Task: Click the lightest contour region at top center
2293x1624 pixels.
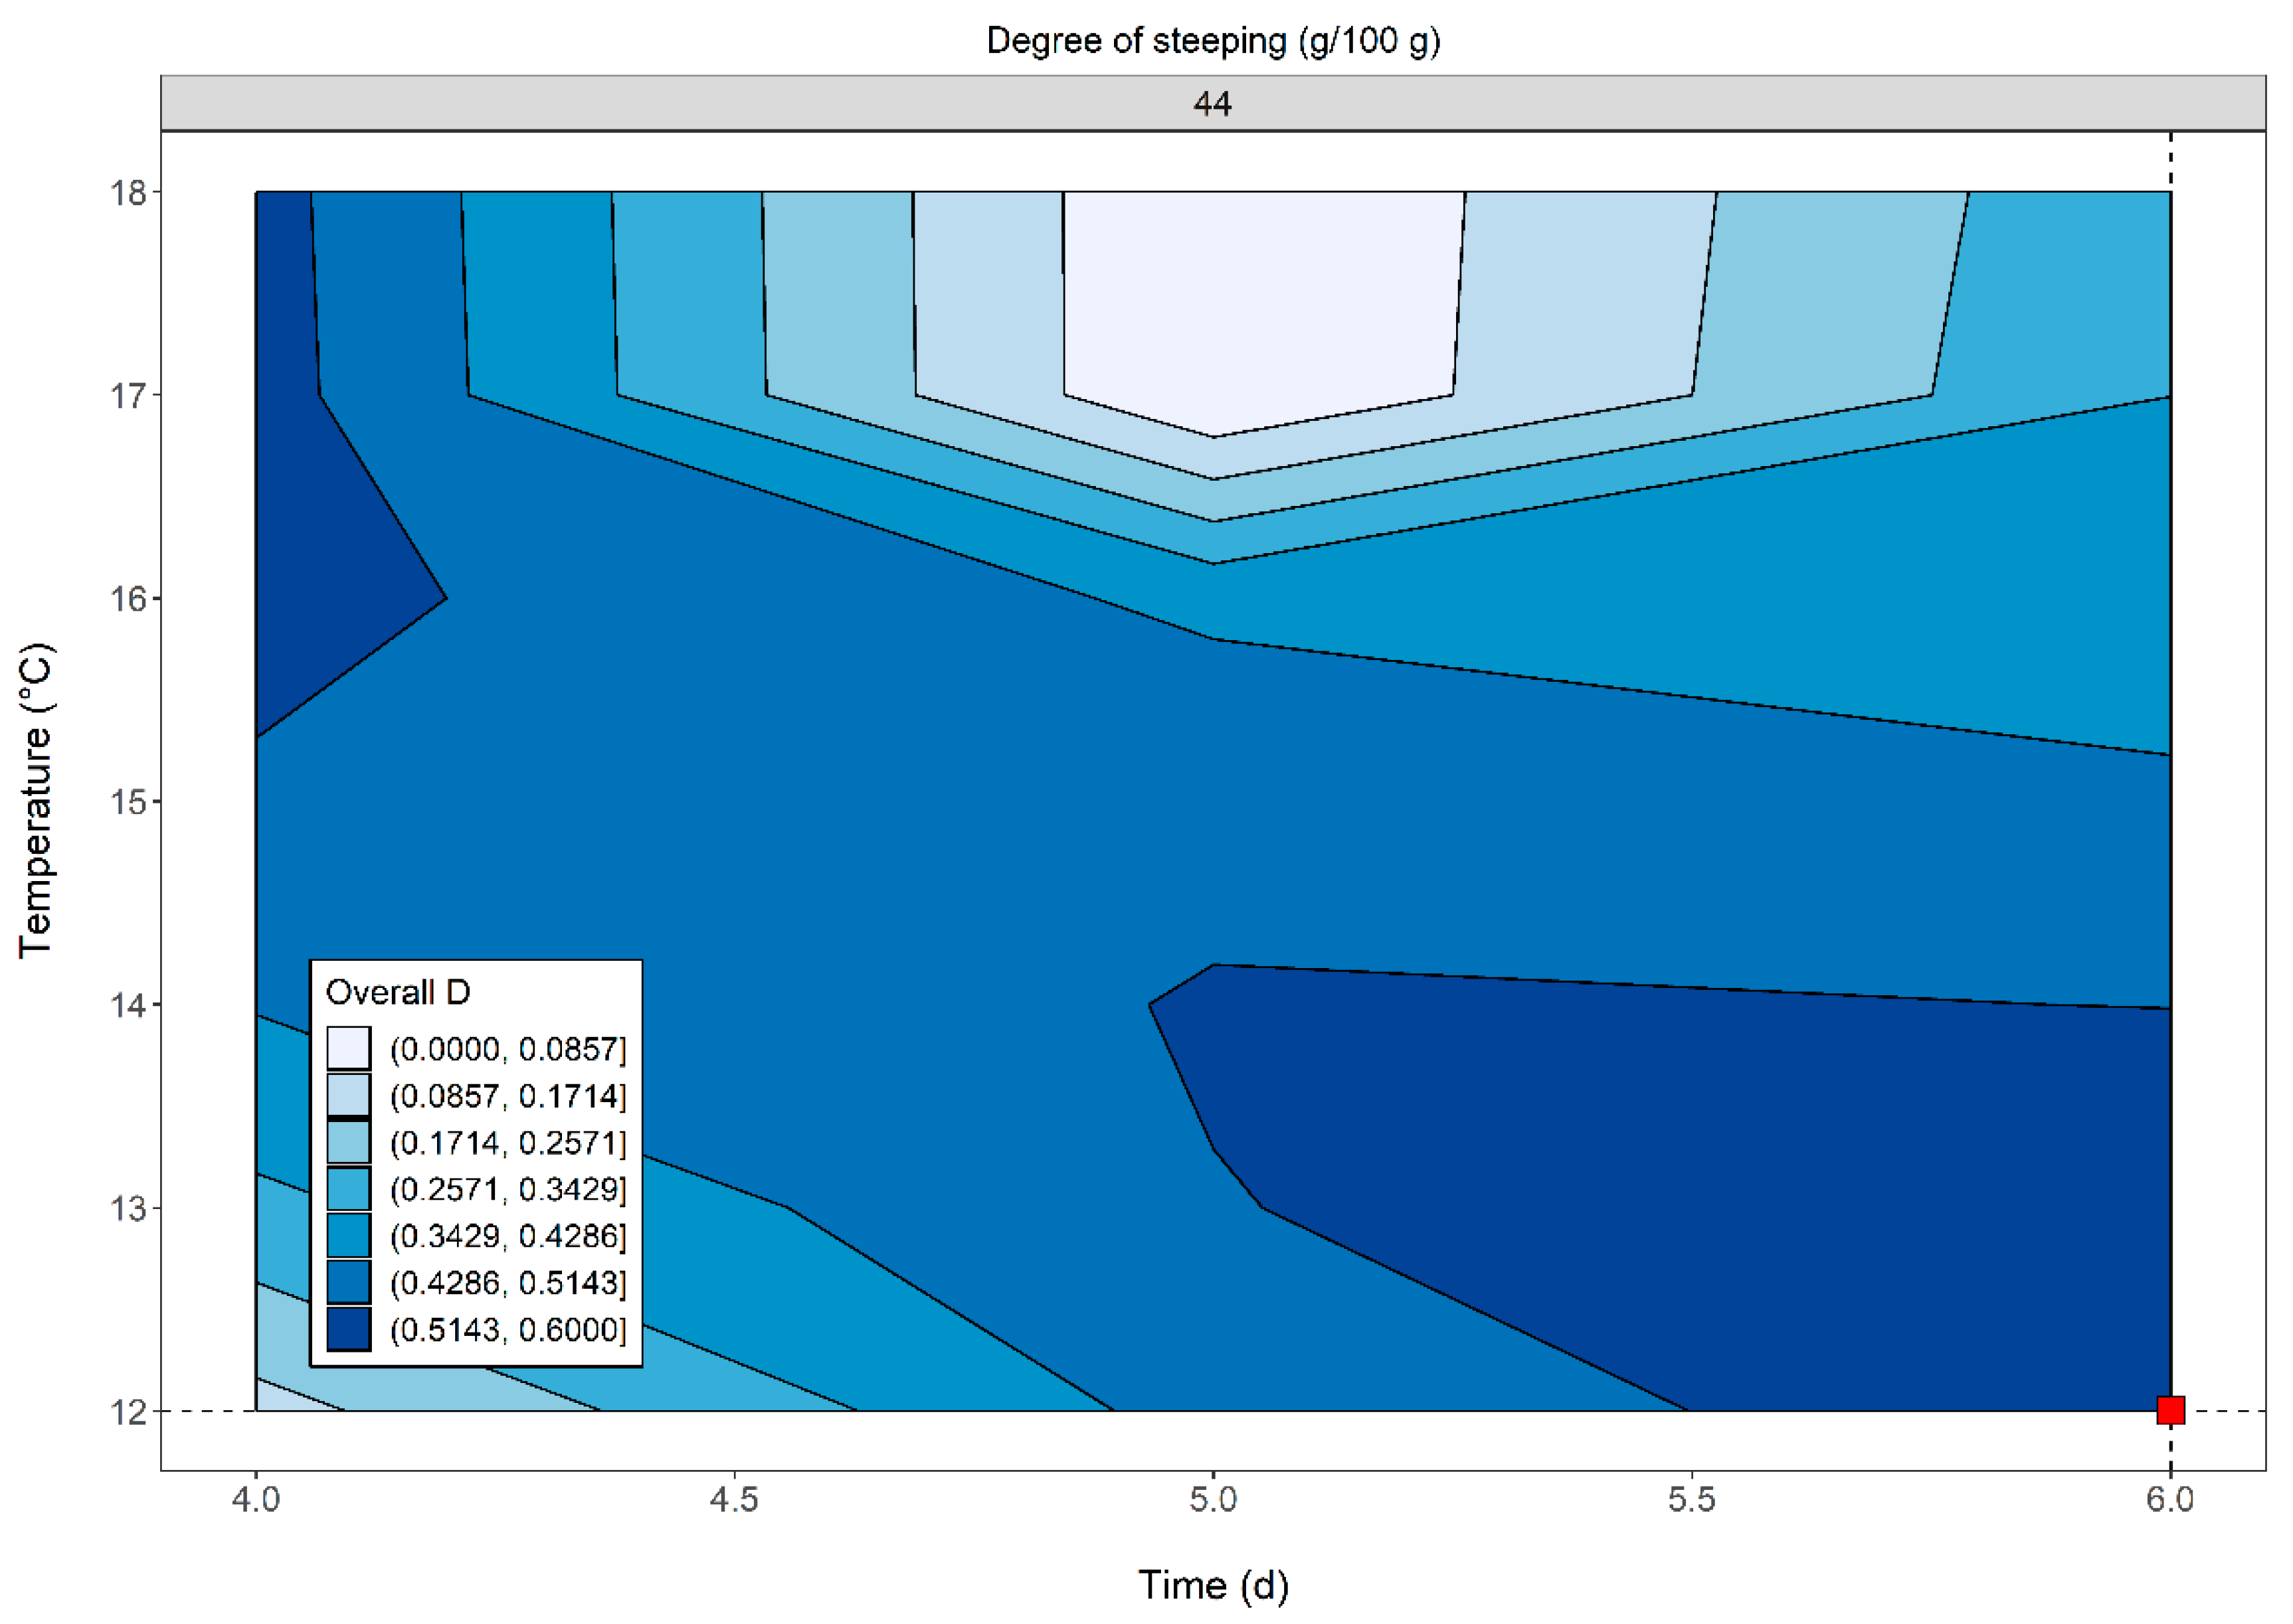Action: pyautogui.click(x=1261, y=300)
